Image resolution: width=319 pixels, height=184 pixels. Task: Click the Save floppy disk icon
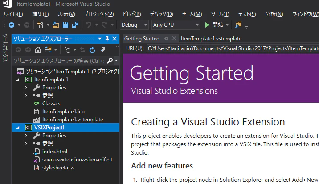(x=65, y=25)
